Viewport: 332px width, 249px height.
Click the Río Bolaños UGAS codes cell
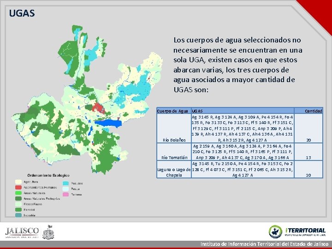point(243,129)
